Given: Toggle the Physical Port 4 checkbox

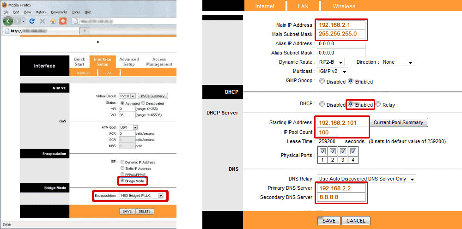Looking at the screenshot, I should point(353,151).
